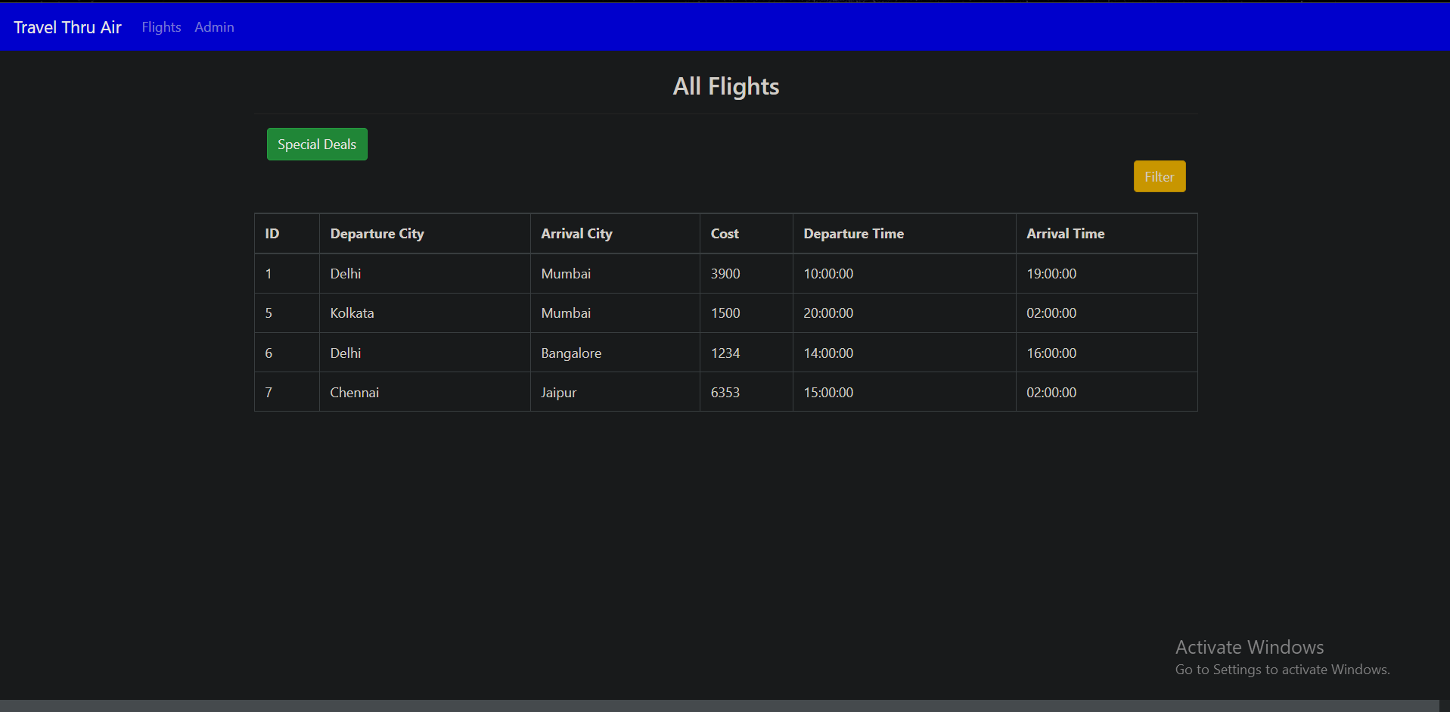Select the Arrival City column header

click(615, 234)
